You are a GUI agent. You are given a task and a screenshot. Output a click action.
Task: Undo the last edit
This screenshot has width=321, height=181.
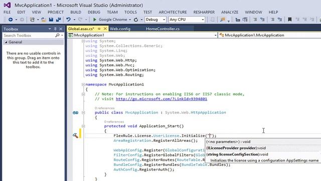(68, 20)
